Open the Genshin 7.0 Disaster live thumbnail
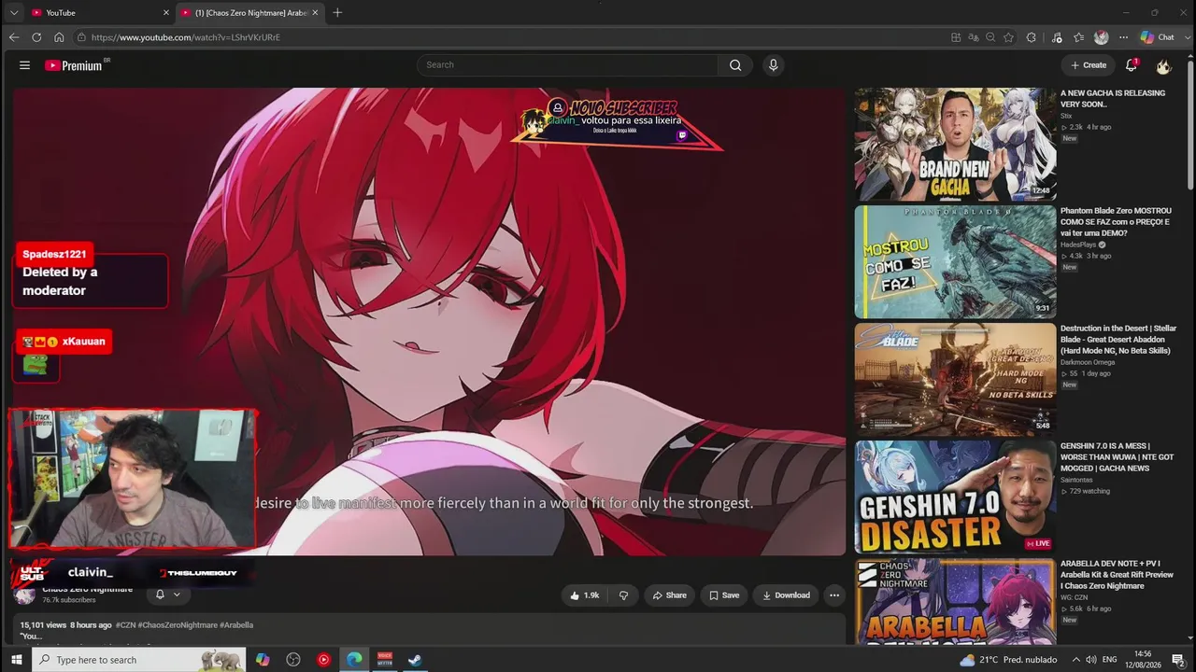Screen dimensions: 1196x672 pos(955,497)
